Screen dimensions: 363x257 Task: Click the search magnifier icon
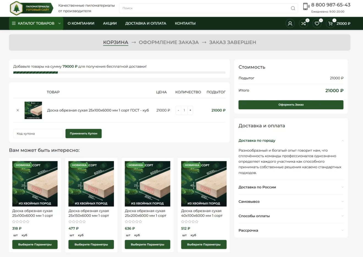pos(293,8)
